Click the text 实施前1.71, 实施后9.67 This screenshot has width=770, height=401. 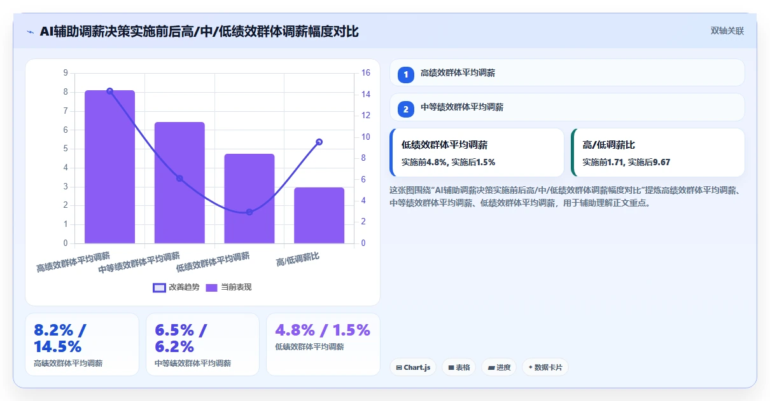tap(626, 162)
